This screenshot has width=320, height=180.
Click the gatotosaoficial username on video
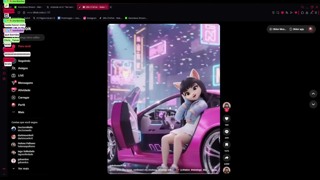(x=117, y=165)
